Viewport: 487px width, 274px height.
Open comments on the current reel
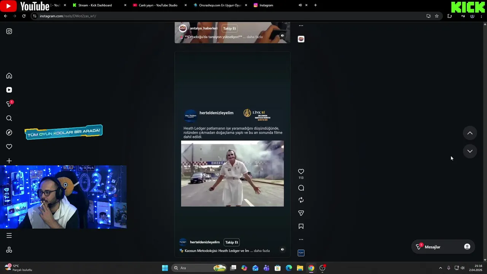301,188
